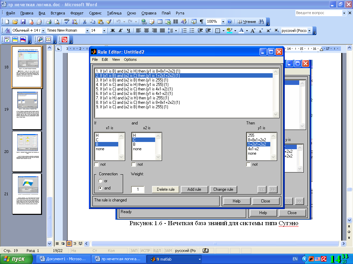Open Word Вставка menu

[58, 13]
